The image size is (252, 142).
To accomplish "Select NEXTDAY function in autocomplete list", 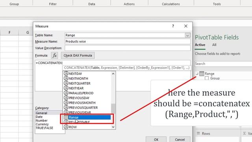I will pos(87,74).
